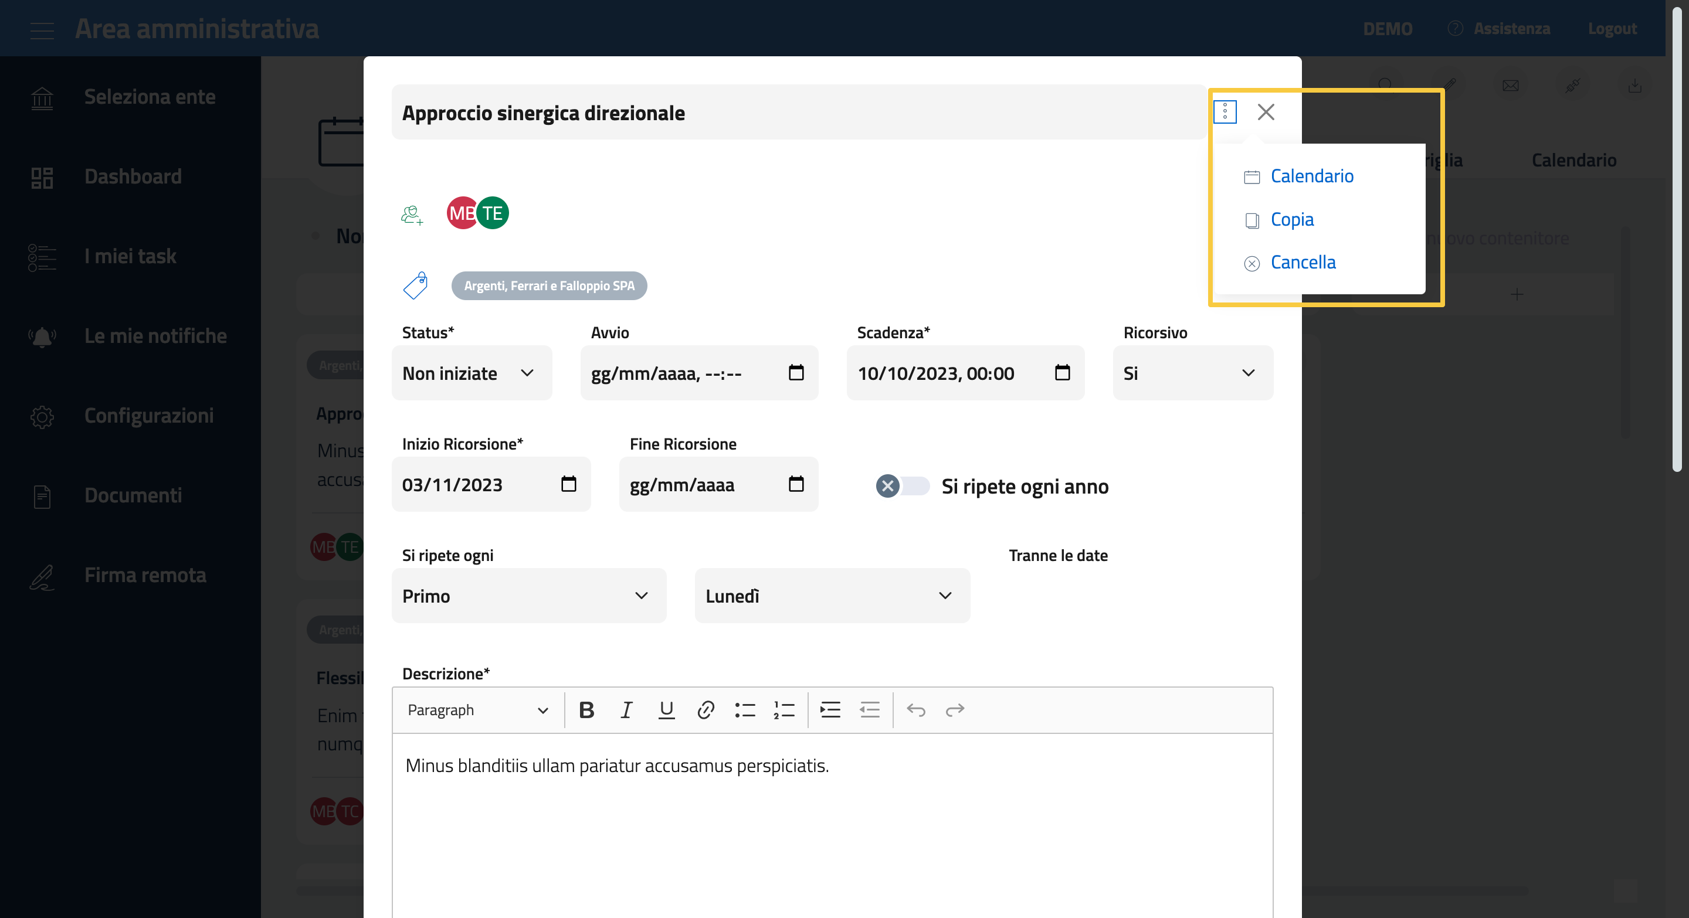Image resolution: width=1689 pixels, height=918 pixels.
Task: Choose Copia in the popup menu
Action: tap(1291, 219)
